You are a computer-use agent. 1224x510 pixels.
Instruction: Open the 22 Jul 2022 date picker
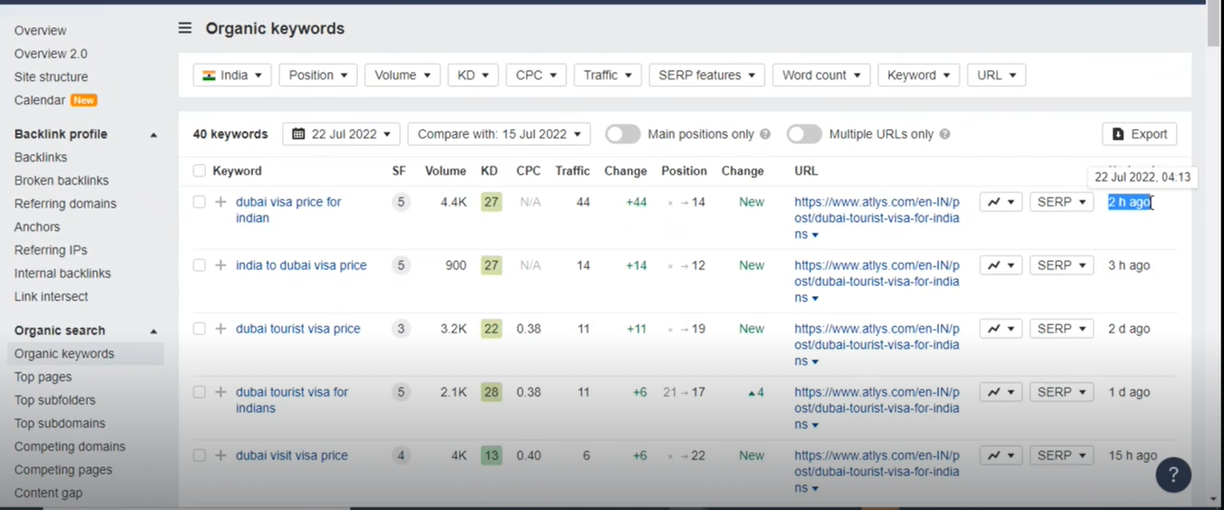(x=341, y=134)
